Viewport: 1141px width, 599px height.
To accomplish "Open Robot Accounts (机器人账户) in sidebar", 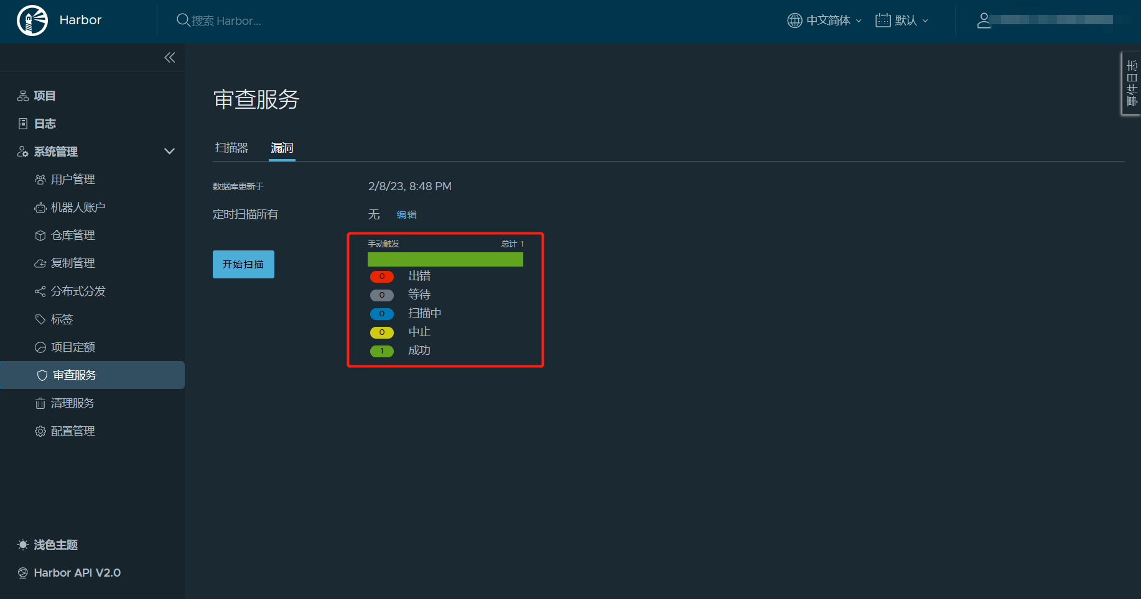I will [x=78, y=208].
